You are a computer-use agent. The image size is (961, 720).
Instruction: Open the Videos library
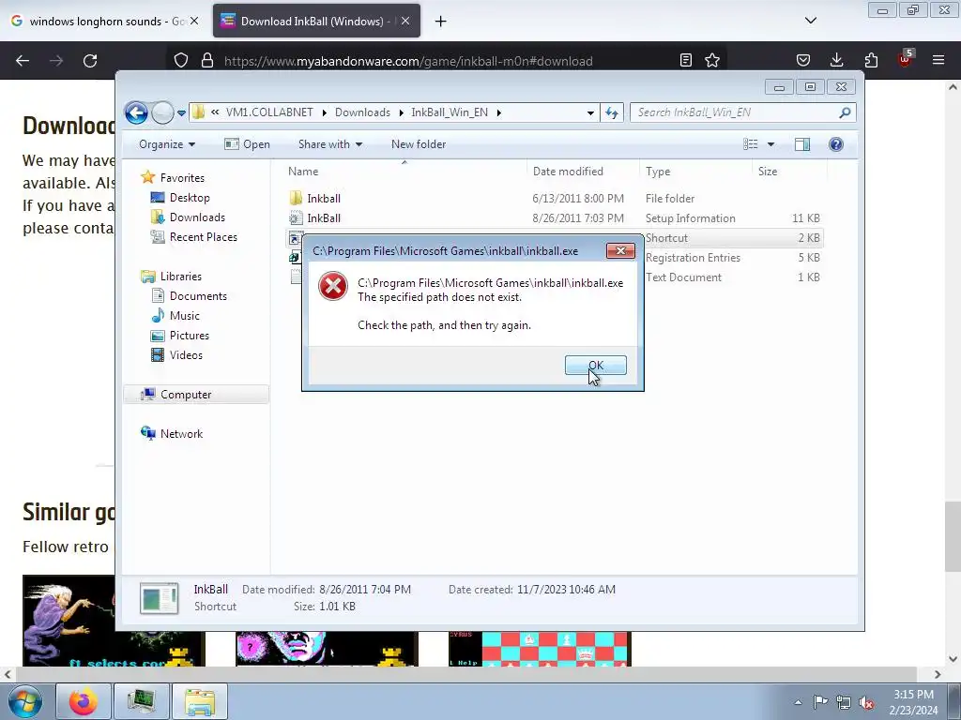tap(176, 355)
